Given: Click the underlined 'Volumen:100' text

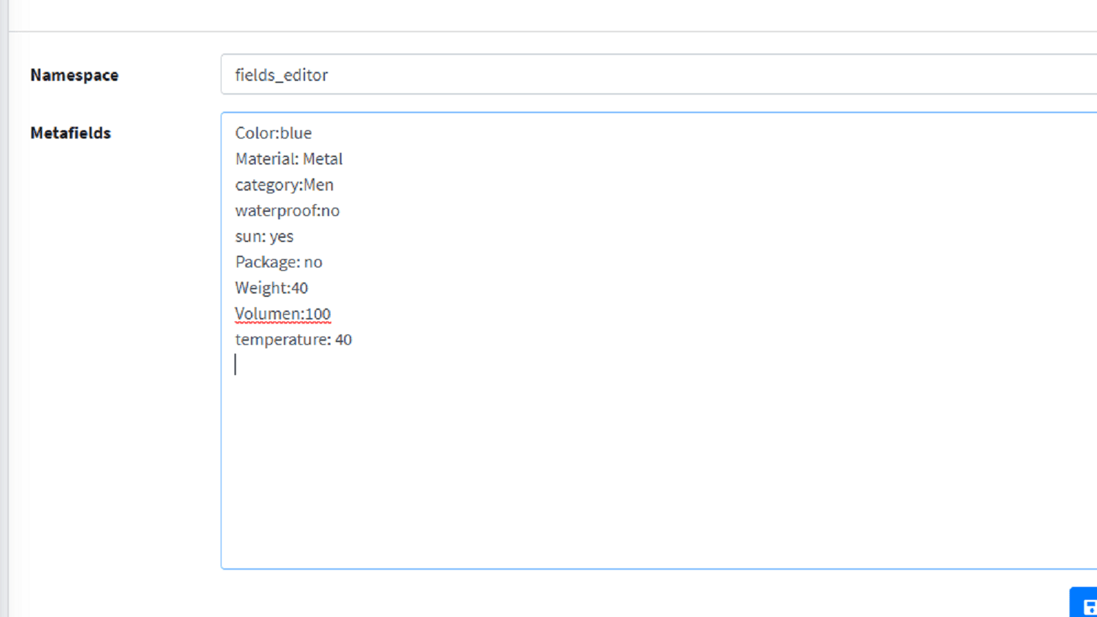Looking at the screenshot, I should click(282, 314).
